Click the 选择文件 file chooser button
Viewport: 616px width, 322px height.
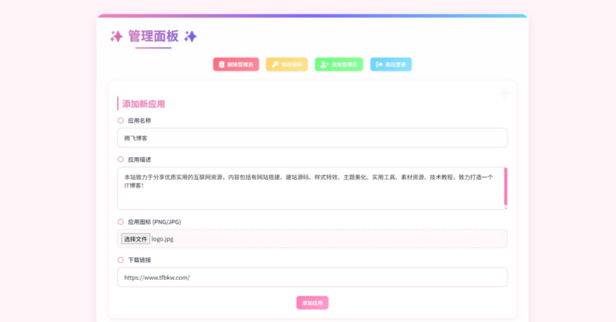(x=136, y=239)
